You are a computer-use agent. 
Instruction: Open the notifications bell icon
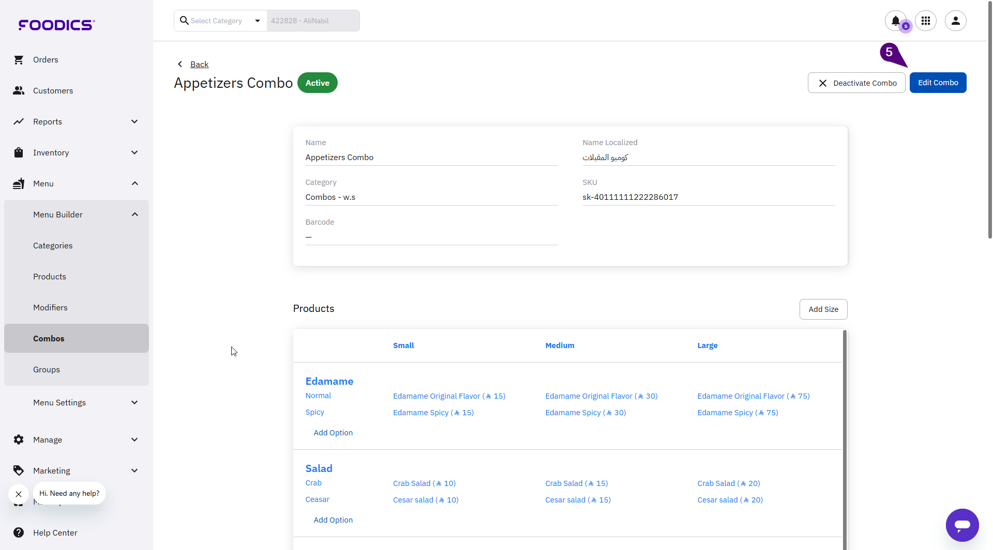coord(895,21)
